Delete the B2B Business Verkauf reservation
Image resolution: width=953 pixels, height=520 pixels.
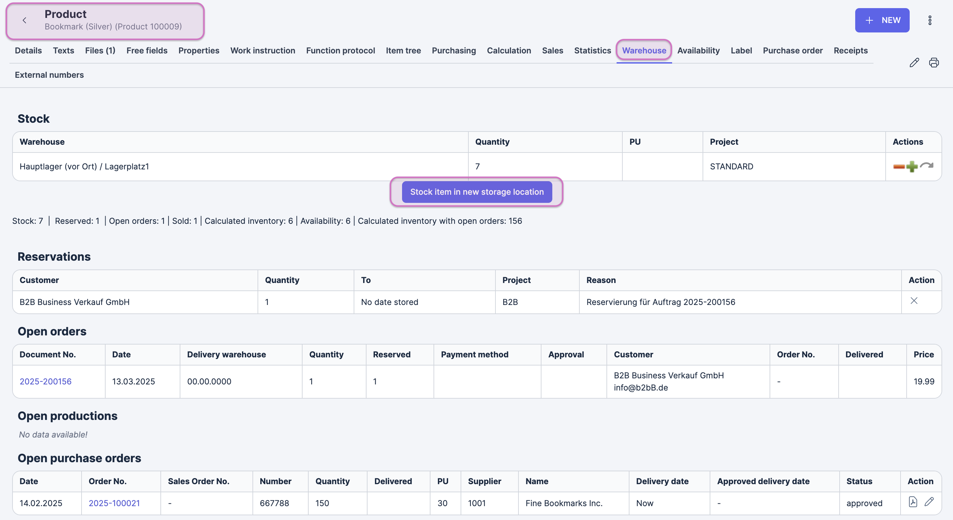click(x=914, y=301)
